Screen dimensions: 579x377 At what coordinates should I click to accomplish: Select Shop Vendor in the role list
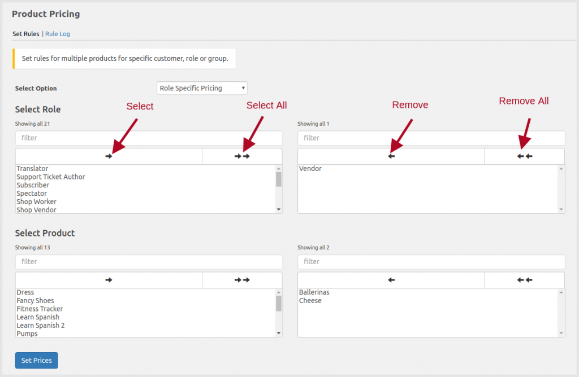point(36,210)
